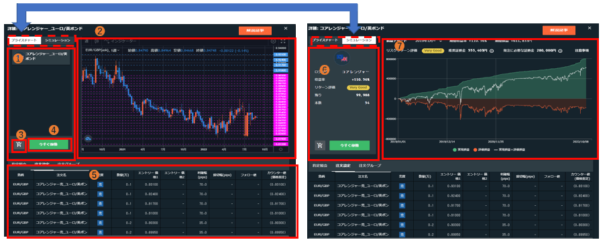Open 注文グループ tab in right dialog

[370, 166]
